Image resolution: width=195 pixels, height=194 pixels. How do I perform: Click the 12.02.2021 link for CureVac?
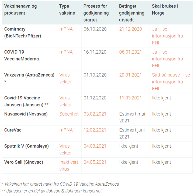[x=95, y=130]
